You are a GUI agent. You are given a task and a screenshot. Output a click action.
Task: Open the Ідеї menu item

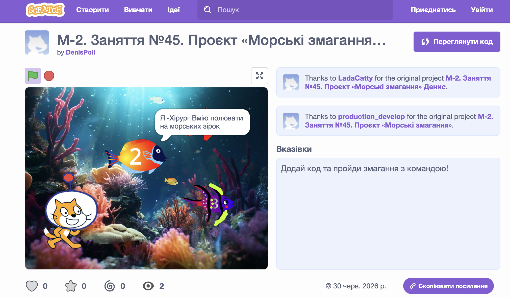(x=174, y=10)
